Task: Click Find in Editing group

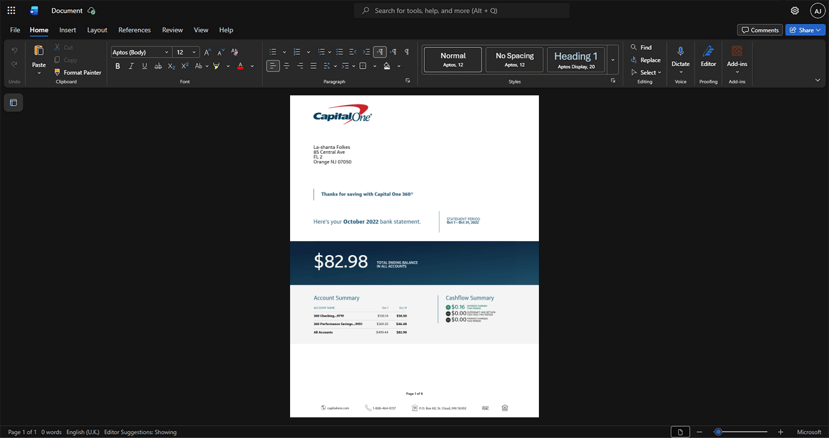Action: pos(641,47)
